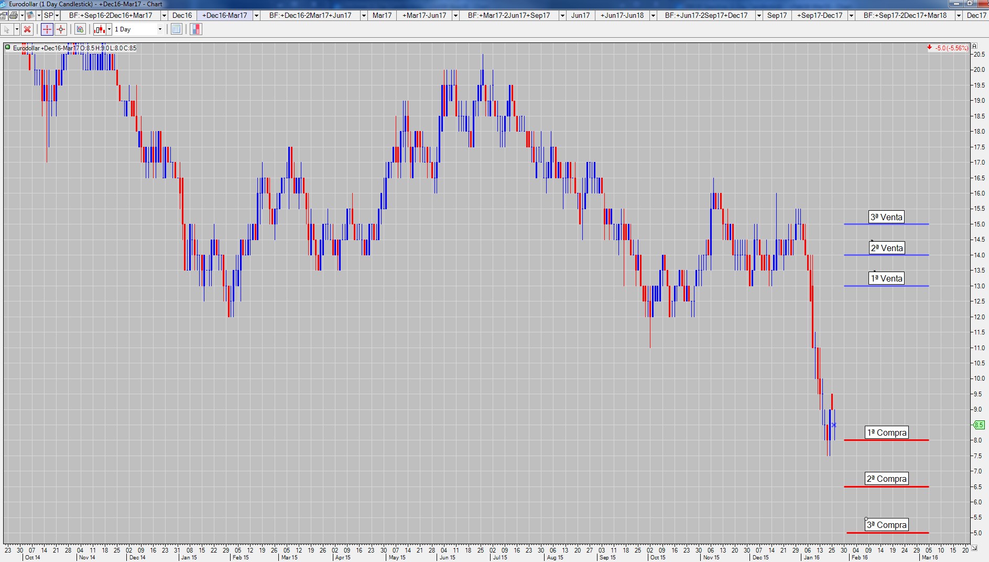
Task: Click the home icon at top-left
Action: [x=4, y=15]
